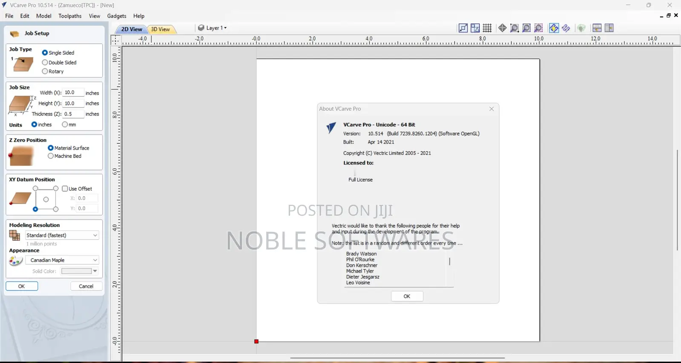Confirm the About dialog with OK
The width and height of the screenshot is (681, 363).
[x=407, y=296]
